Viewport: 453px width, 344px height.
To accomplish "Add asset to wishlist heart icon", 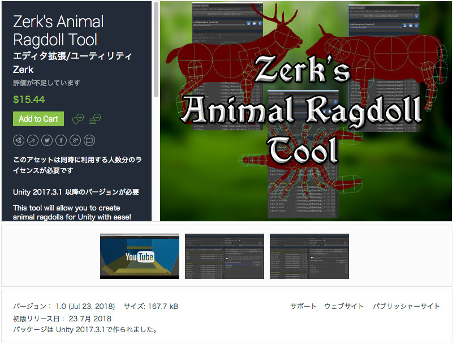I will (77, 119).
